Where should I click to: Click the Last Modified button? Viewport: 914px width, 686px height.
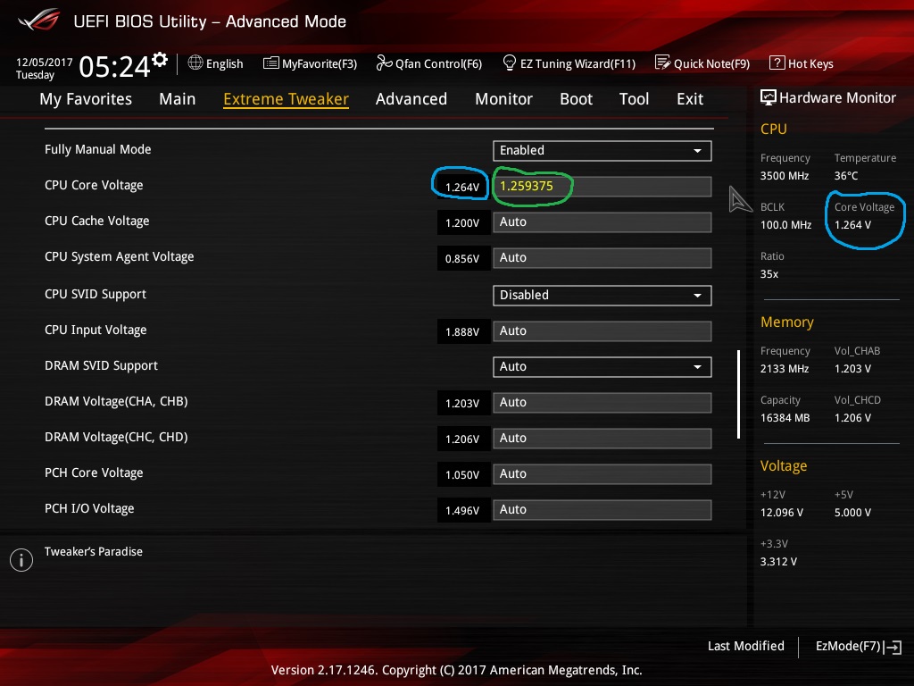coord(745,647)
